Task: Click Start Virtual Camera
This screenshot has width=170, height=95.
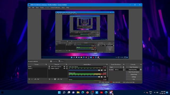Action: click(x=134, y=72)
